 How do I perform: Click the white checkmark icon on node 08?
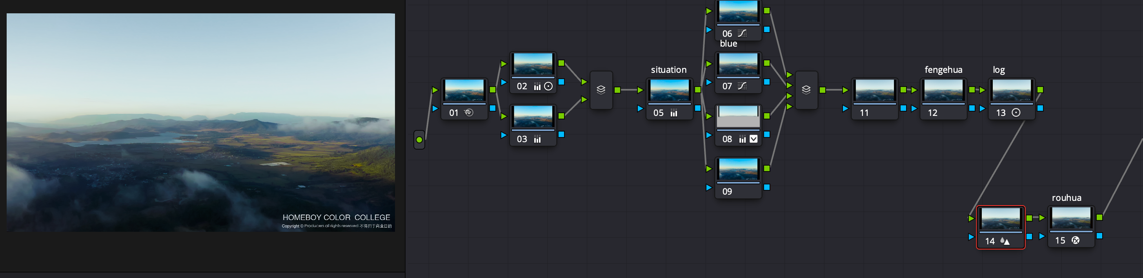point(754,139)
